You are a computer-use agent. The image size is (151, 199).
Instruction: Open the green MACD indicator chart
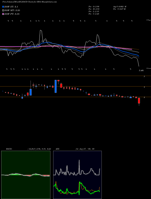click(x=26, y=175)
